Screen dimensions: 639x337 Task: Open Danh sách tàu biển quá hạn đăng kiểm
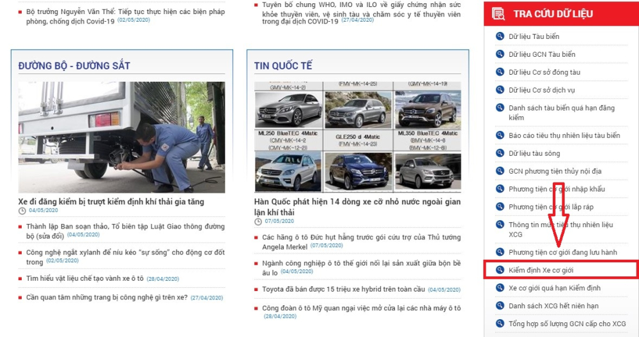562,113
